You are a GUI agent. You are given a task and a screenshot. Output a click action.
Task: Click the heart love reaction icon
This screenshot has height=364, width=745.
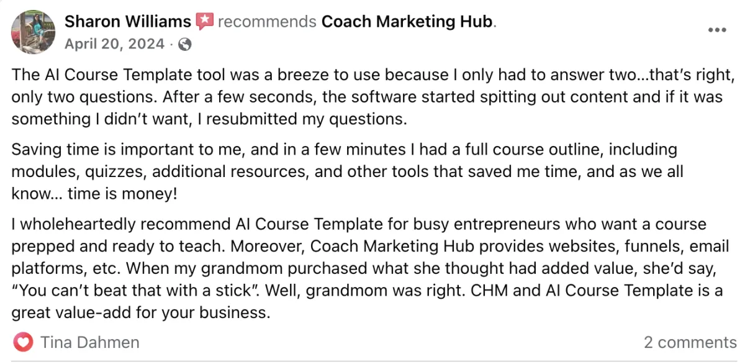click(23, 342)
